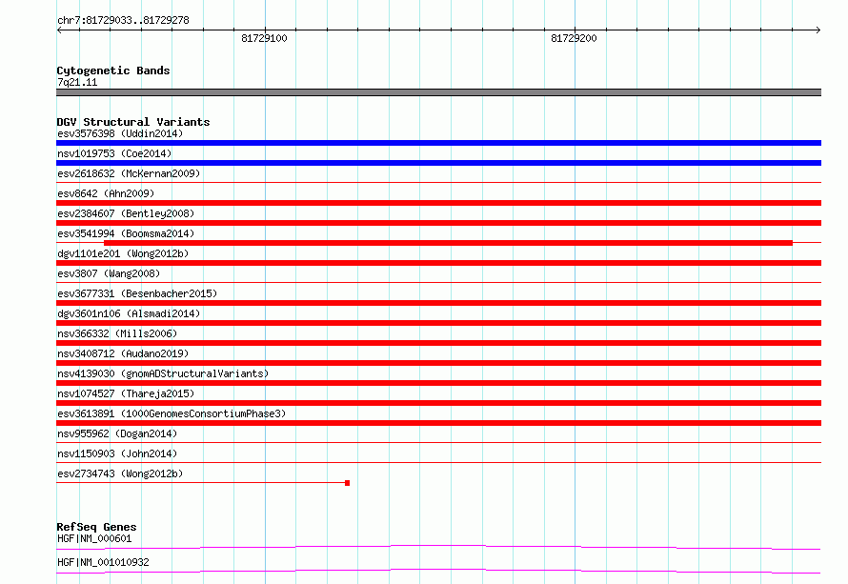This screenshot has width=848, height=584.
Task: Open esv3613891 (1000GenomesConsortiumPhase3) label
Action: 172,413
